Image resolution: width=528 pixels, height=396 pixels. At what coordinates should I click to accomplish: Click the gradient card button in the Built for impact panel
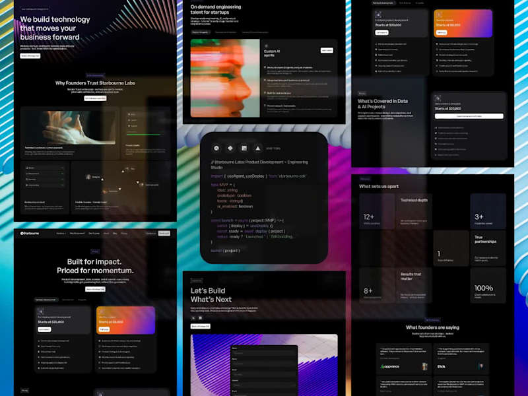point(104,329)
